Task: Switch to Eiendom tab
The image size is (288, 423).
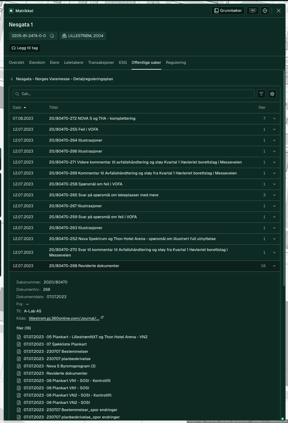Action: (x=37, y=63)
